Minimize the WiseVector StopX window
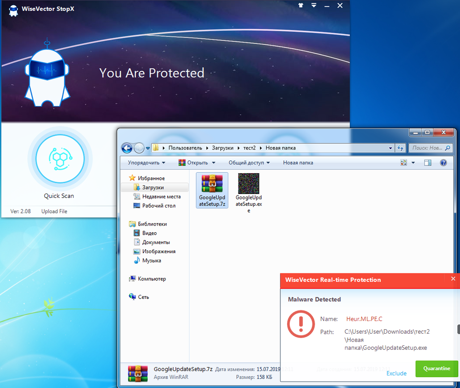This screenshot has width=460, height=388. (326, 5)
